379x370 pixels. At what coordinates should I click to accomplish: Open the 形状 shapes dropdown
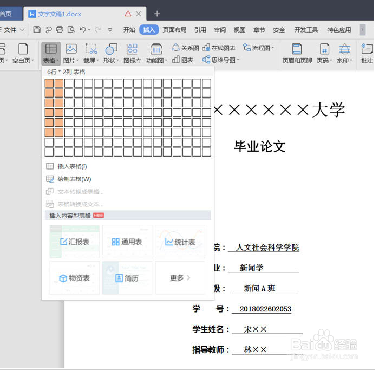pos(111,54)
